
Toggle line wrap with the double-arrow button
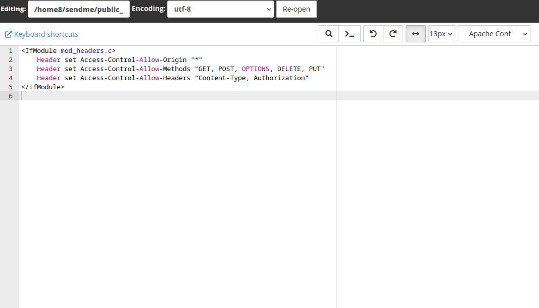click(416, 34)
